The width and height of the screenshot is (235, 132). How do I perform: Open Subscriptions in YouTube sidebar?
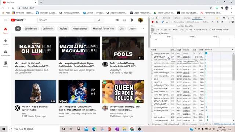point(6,53)
